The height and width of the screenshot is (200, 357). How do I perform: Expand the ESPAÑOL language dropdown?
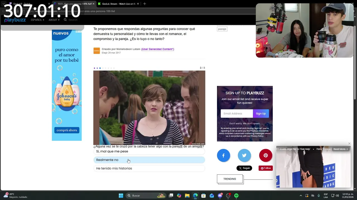pyautogui.click(x=37, y=20)
